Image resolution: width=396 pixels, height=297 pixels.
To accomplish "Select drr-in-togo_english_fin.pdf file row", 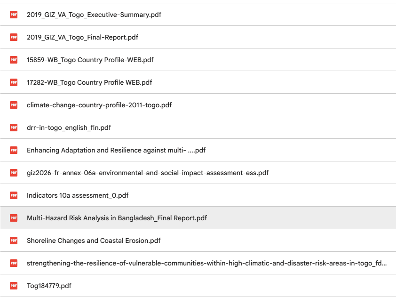I will coord(198,128).
